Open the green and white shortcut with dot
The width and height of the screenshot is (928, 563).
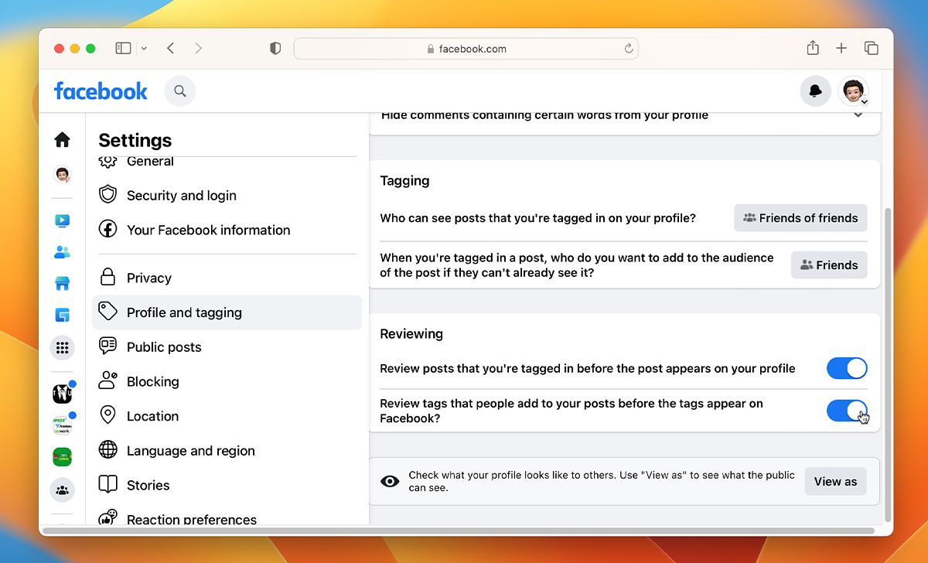tap(63, 425)
